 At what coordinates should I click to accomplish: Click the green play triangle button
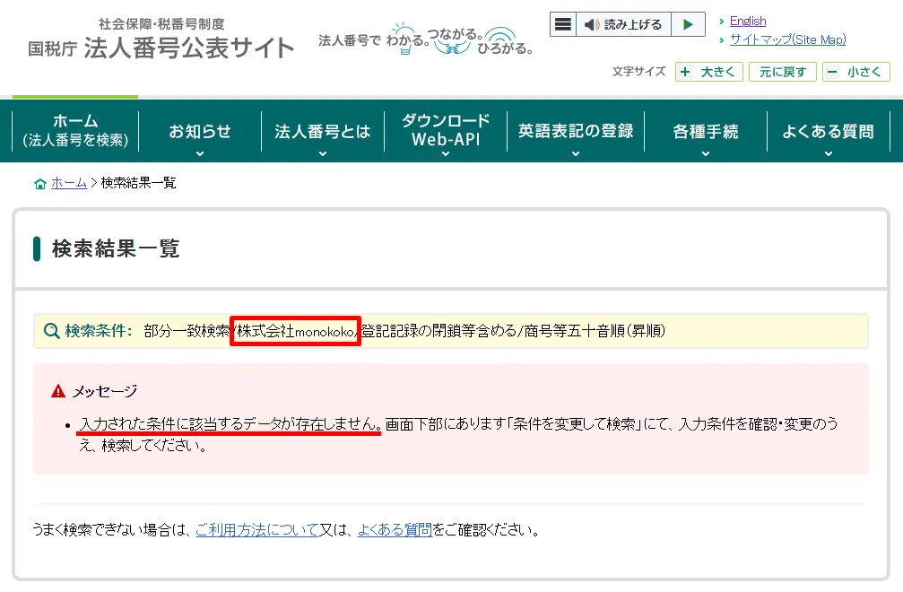[x=688, y=25]
